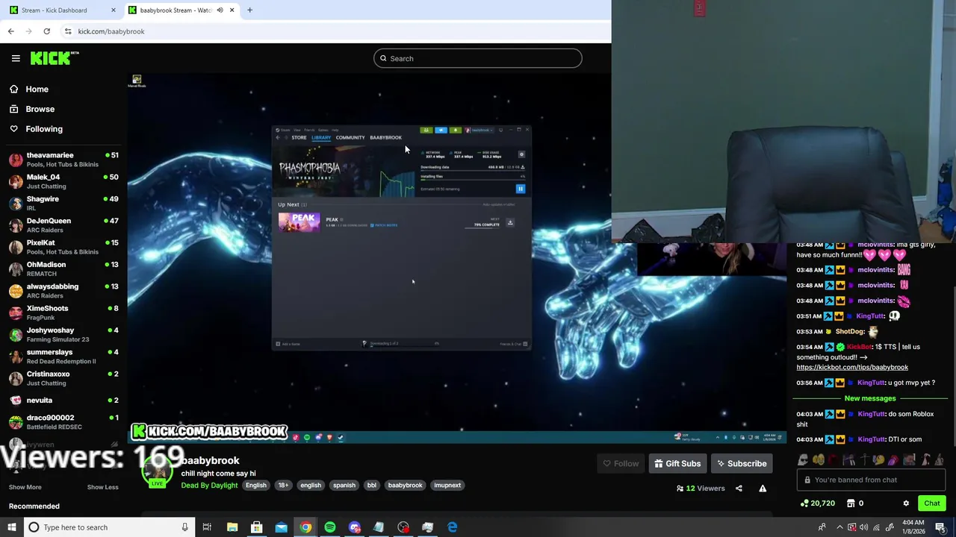Open the chat shop icon

click(x=851, y=503)
